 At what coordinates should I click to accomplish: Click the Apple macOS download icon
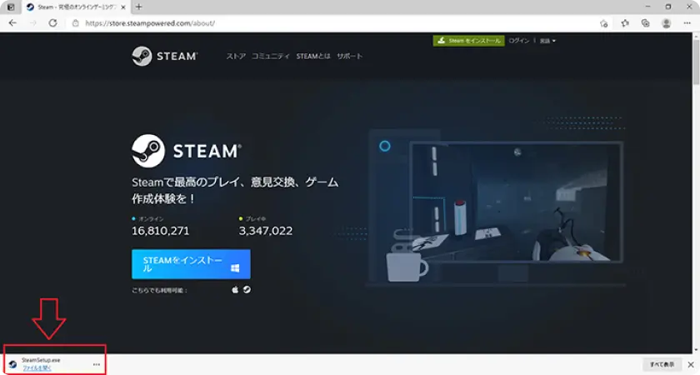[x=235, y=290]
